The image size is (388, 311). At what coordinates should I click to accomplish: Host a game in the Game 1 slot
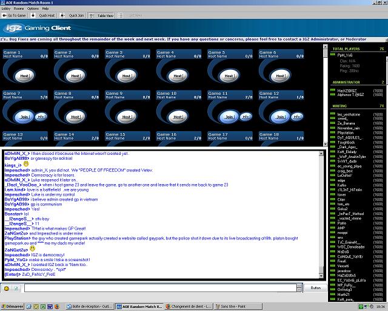pyautogui.click(x=25, y=76)
